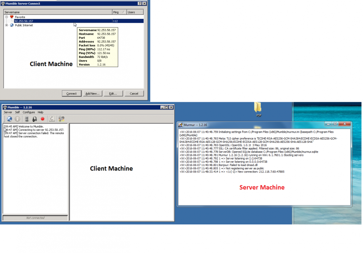Open the Configure menu

coord(29,112)
